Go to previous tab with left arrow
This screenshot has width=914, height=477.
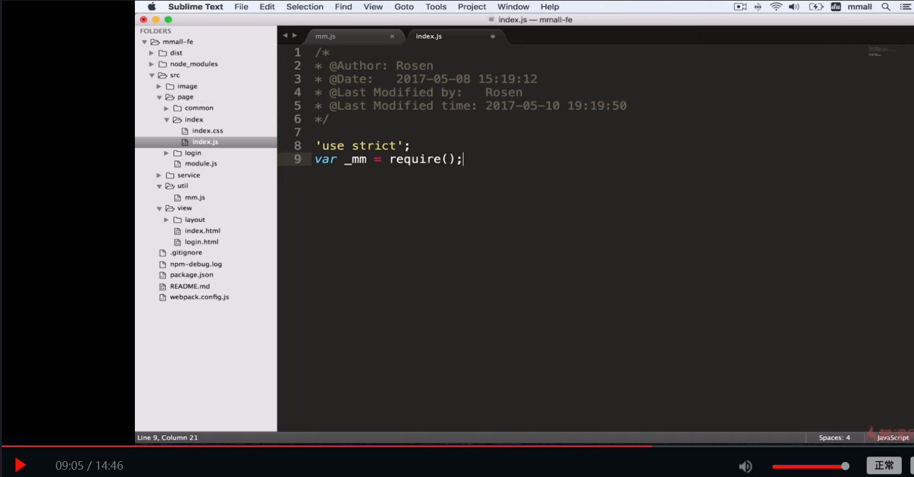click(x=285, y=36)
